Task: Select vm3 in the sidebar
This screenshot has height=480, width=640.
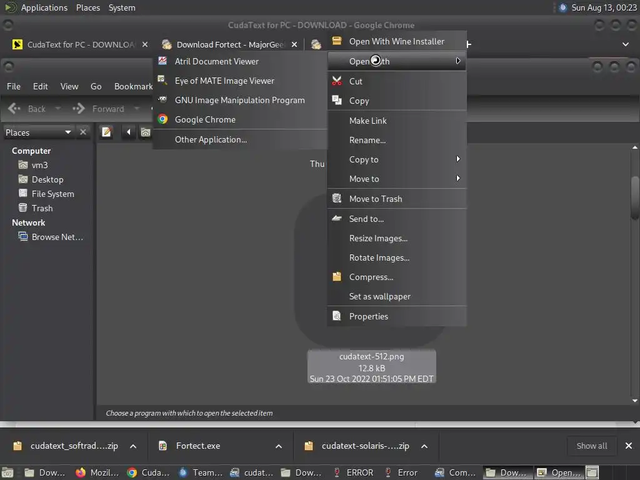Action: [x=40, y=165]
